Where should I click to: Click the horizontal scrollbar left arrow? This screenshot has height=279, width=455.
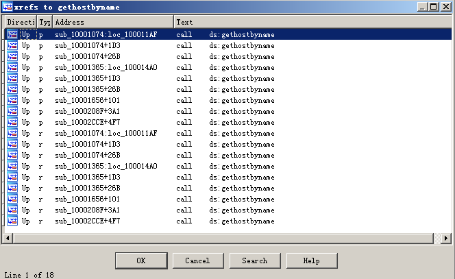coord(8,239)
